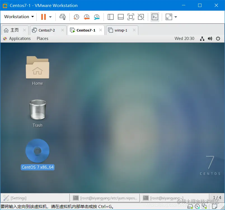The image size is (225, 210).
Task: Pause the virtual machine
Action: point(43,17)
